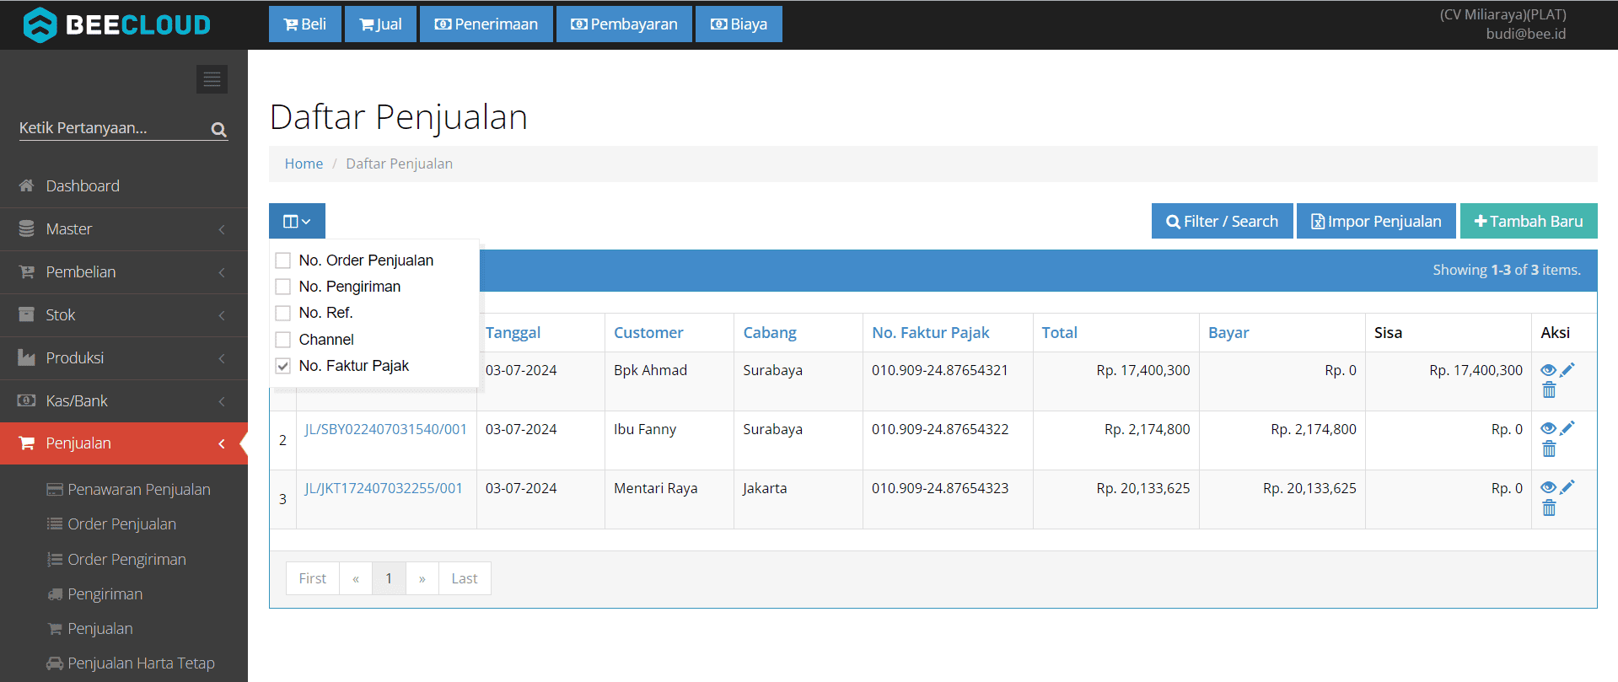Check the Channel column checkbox

point(283,340)
